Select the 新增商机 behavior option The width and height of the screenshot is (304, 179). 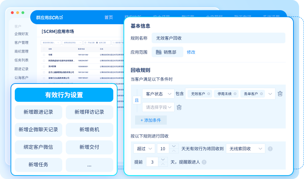tap(89, 130)
